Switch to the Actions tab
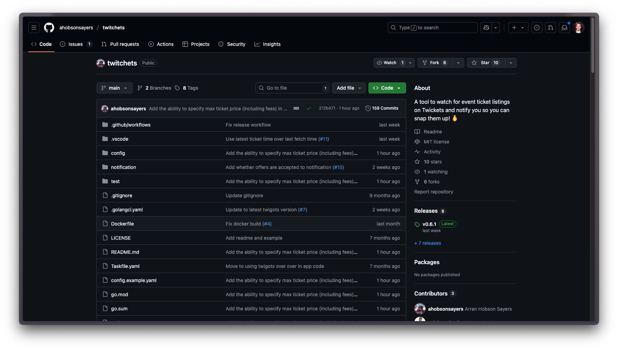Image resolution: width=618 pixels, height=350 pixels. (x=161, y=44)
